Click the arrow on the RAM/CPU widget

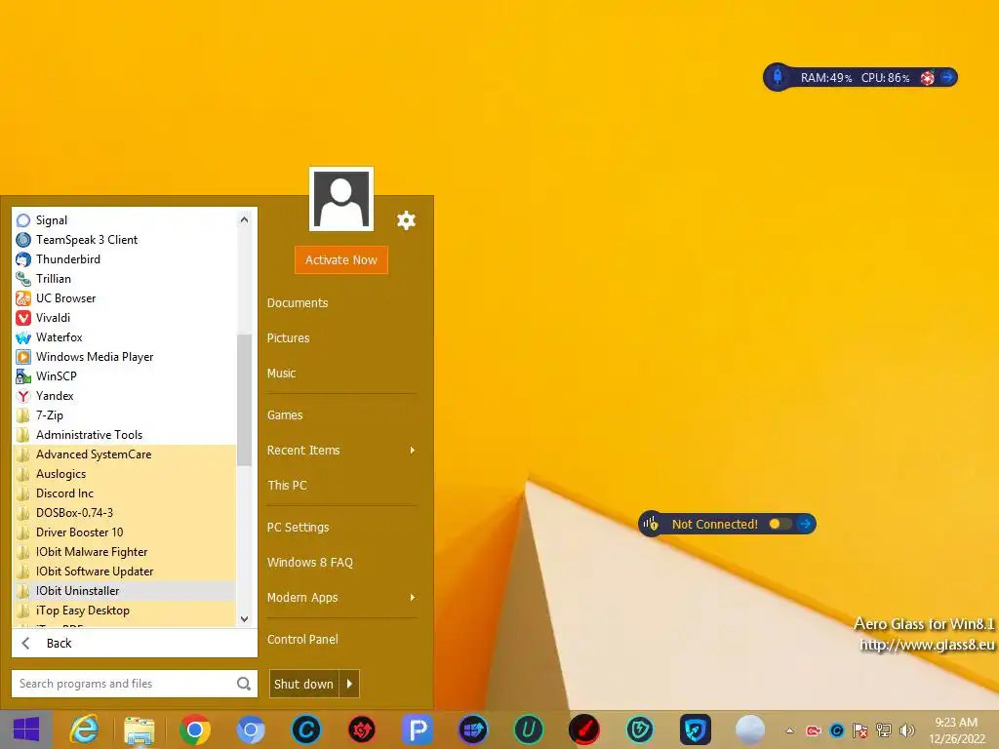pyautogui.click(x=947, y=77)
